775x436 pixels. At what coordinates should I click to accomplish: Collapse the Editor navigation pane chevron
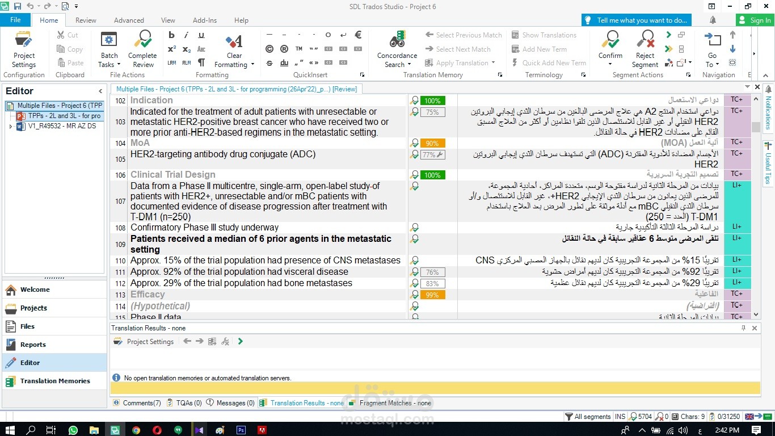100,91
